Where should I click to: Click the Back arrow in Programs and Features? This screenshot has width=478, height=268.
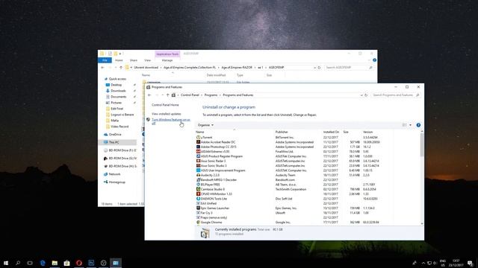[149, 95]
